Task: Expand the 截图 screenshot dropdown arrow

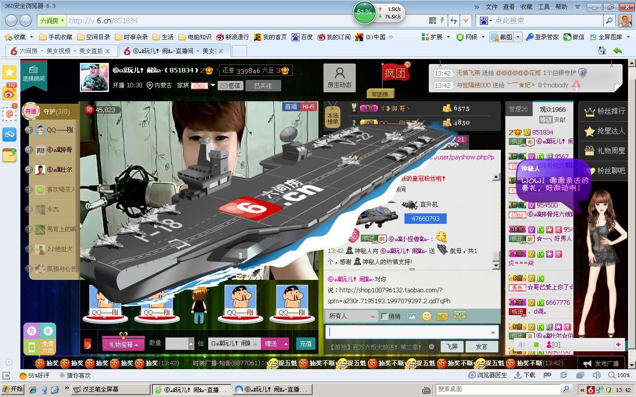Action: (518, 37)
